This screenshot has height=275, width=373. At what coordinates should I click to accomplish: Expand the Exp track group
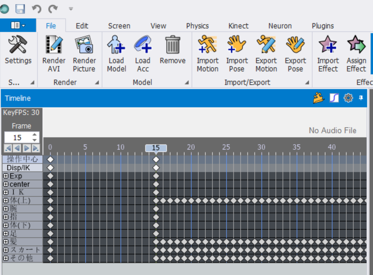tap(6, 176)
